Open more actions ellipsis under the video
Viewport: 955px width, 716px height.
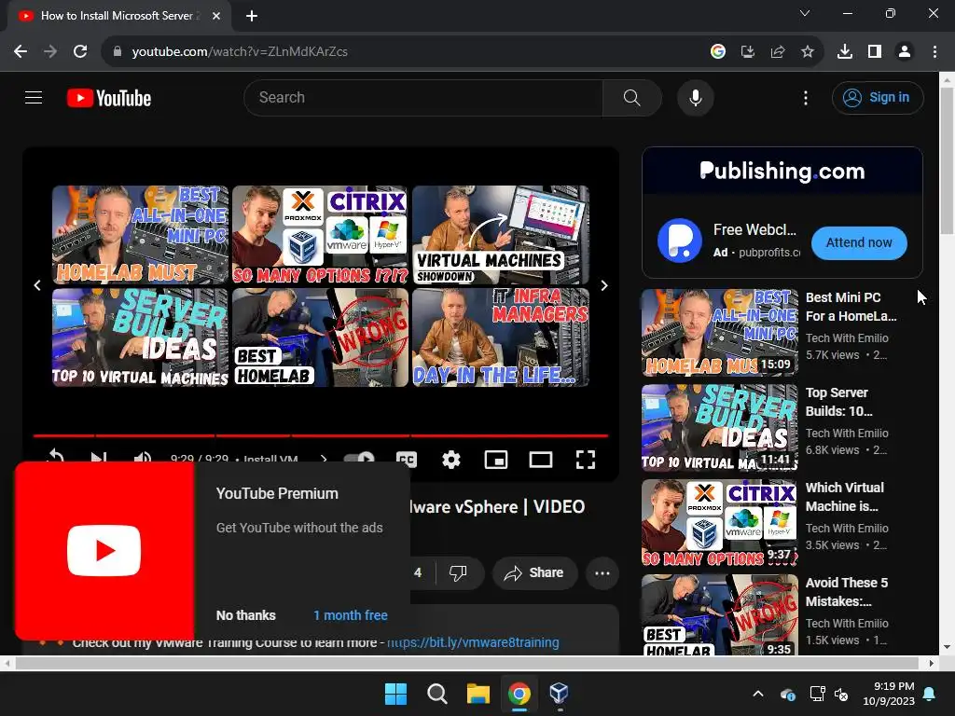[602, 572]
